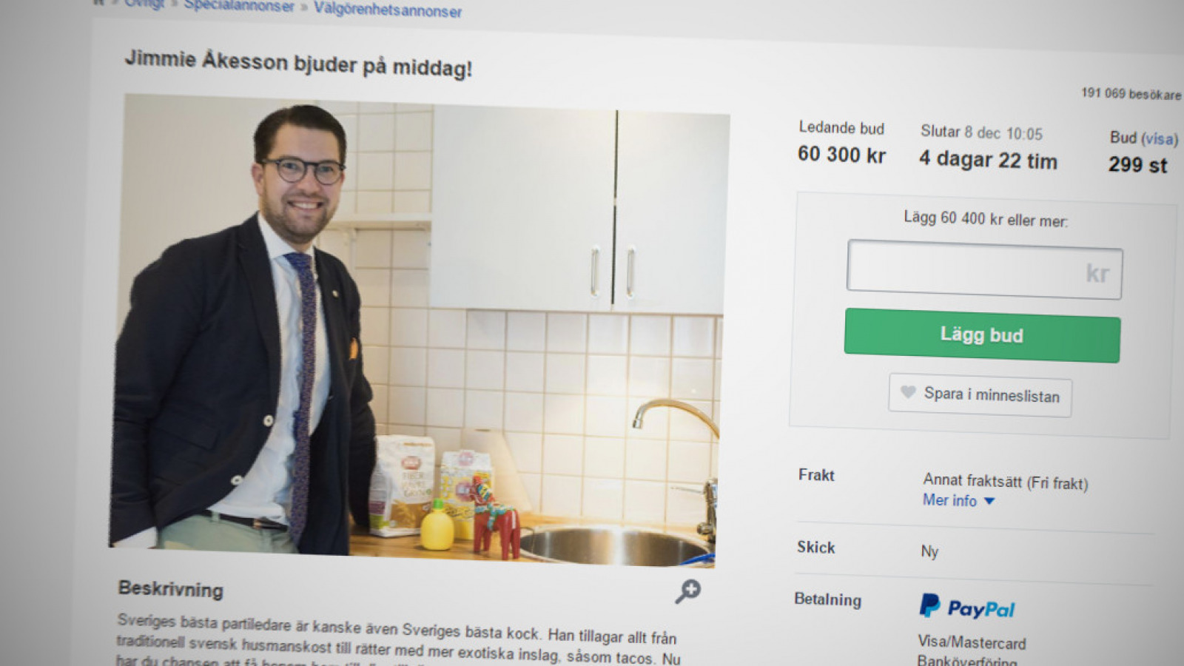
Task: Click the heart icon beside Spara i minneslistan
Action: [908, 392]
